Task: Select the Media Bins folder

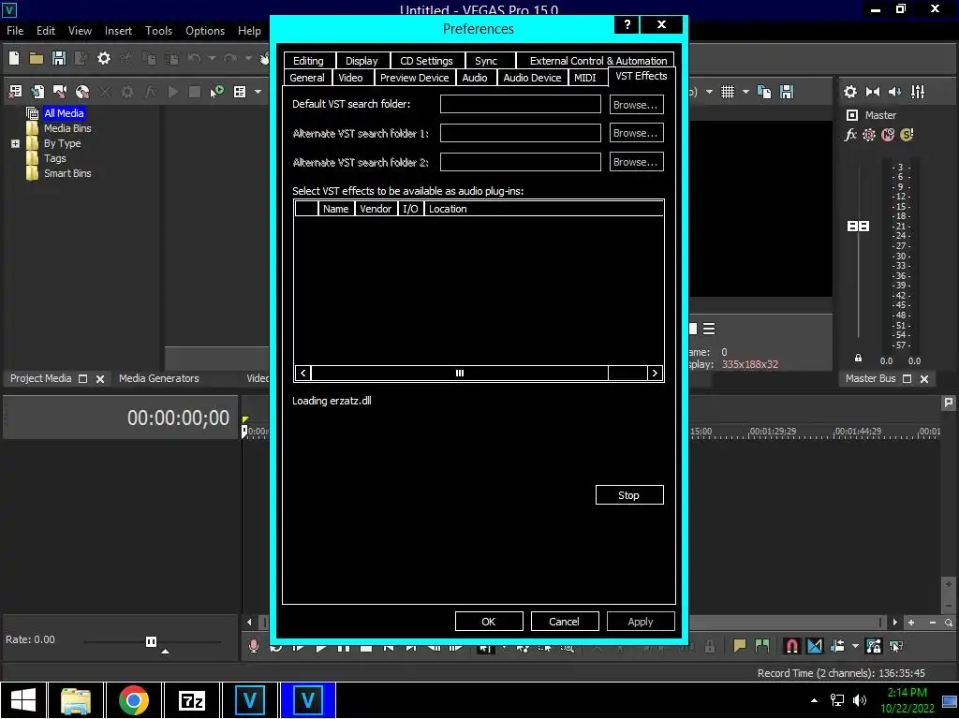Action: coord(67,128)
